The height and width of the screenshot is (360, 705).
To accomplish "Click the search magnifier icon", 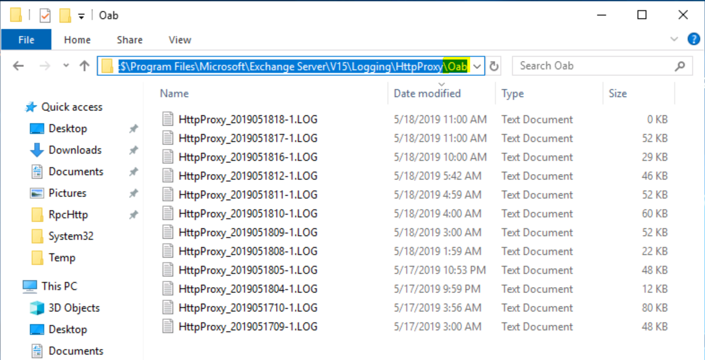I will click(680, 66).
